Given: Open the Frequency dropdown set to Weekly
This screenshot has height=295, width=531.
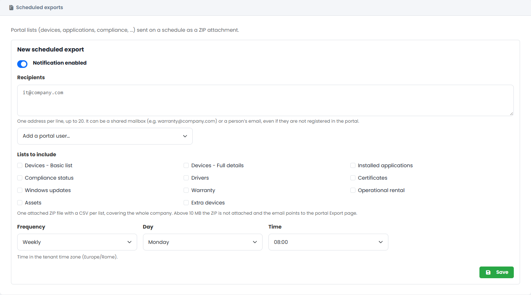Looking at the screenshot, I should [77, 242].
